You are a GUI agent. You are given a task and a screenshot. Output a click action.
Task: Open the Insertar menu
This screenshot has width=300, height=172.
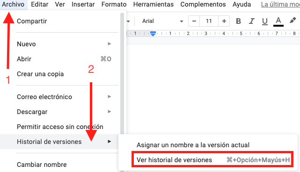point(83,4)
